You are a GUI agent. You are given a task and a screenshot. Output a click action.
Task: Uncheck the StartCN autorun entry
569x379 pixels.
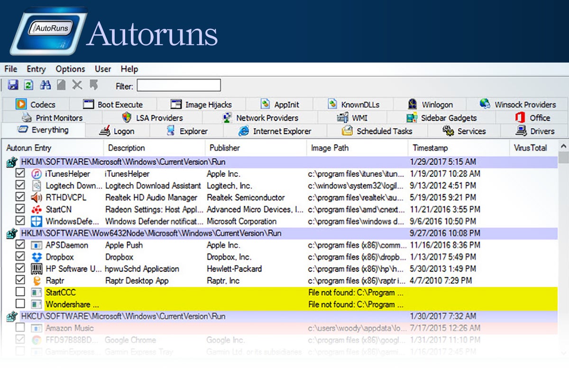(x=20, y=209)
